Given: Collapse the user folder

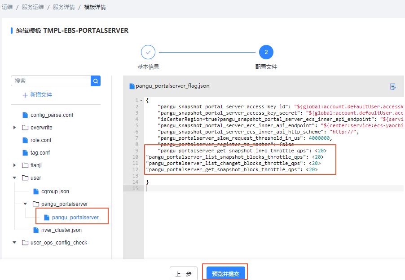Looking at the screenshot, I should coord(14,178).
